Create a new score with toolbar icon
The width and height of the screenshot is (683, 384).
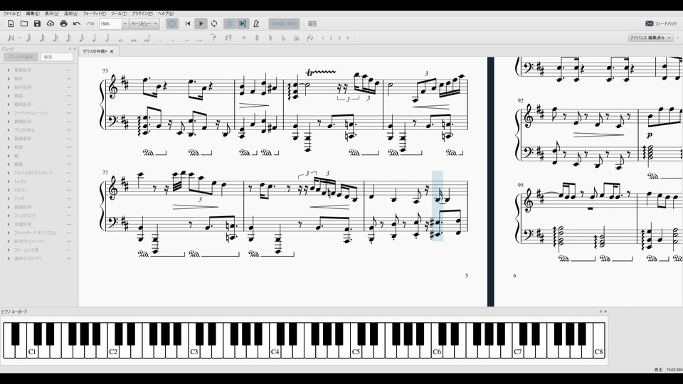pos(11,23)
